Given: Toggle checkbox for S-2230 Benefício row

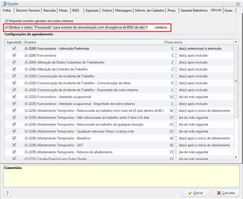Looking at the screenshot, I should click(x=14, y=138).
